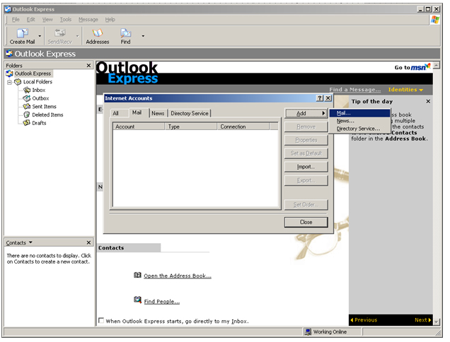
Task: Click Close in Internet Accounts dialog
Action: click(x=306, y=222)
